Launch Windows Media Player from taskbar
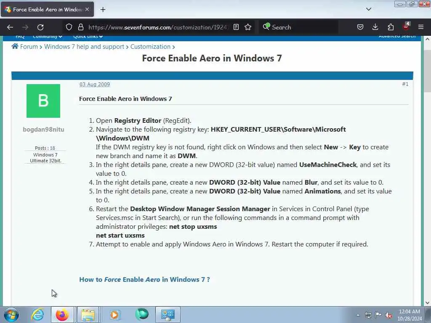This screenshot has width=431, height=323. click(x=114, y=315)
